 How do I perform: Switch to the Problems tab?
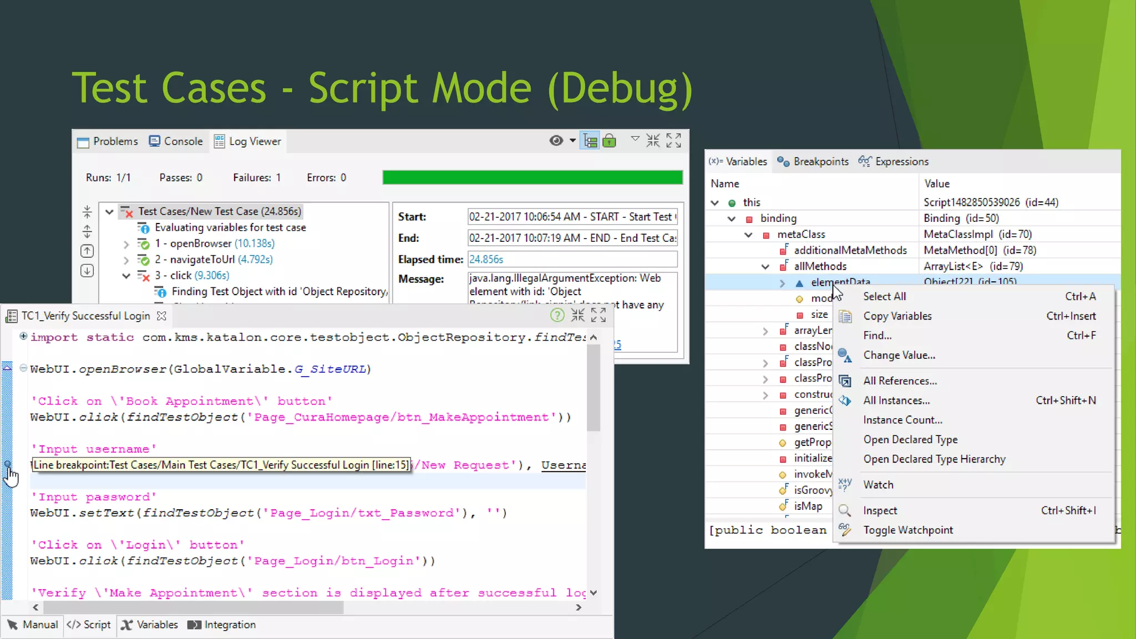tap(108, 141)
